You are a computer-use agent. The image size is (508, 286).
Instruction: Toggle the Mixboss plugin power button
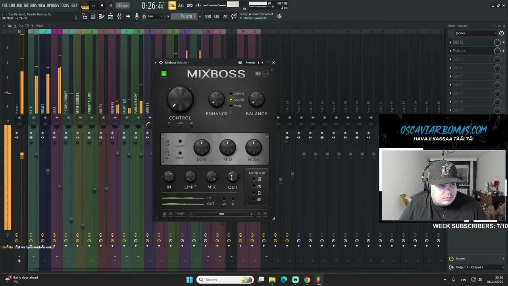tap(164, 73)
